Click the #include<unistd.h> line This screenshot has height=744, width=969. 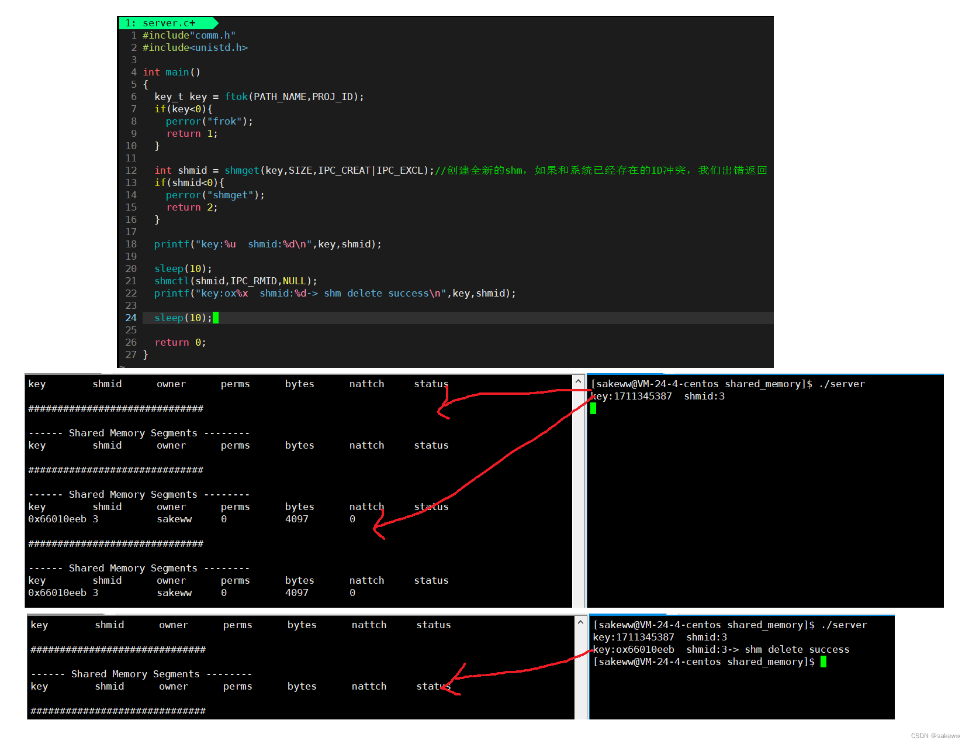coord(195,47)
